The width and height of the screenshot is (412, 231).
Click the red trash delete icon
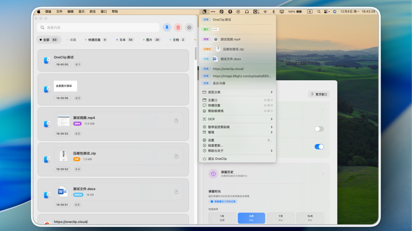click(178, 27)
